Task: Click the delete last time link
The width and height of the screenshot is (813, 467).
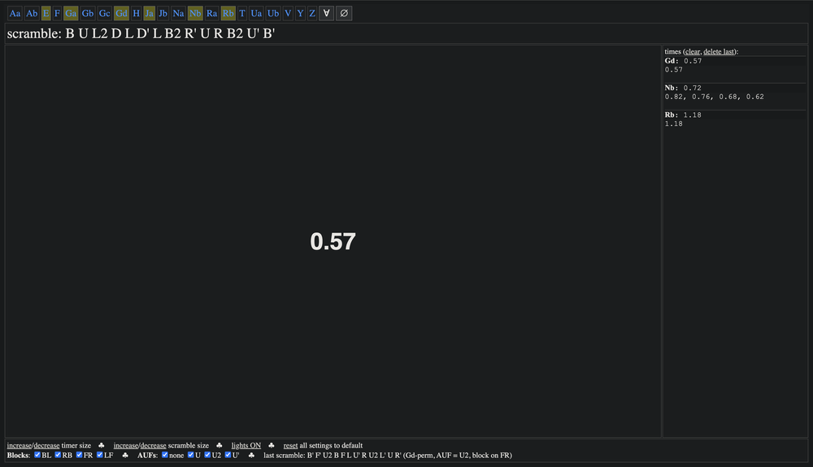Action: (x=719, y=51)
